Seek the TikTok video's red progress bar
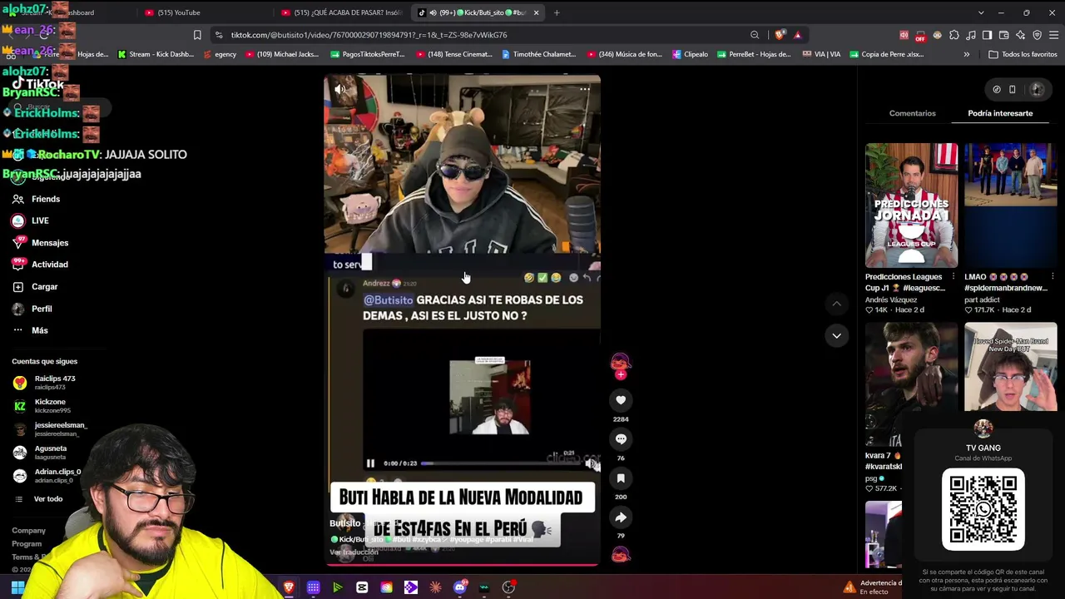The width and height of the screenshot is (1065, 599). [x=462, y=565]
